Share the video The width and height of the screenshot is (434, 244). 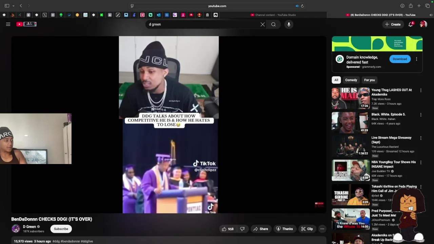(261, 229)
